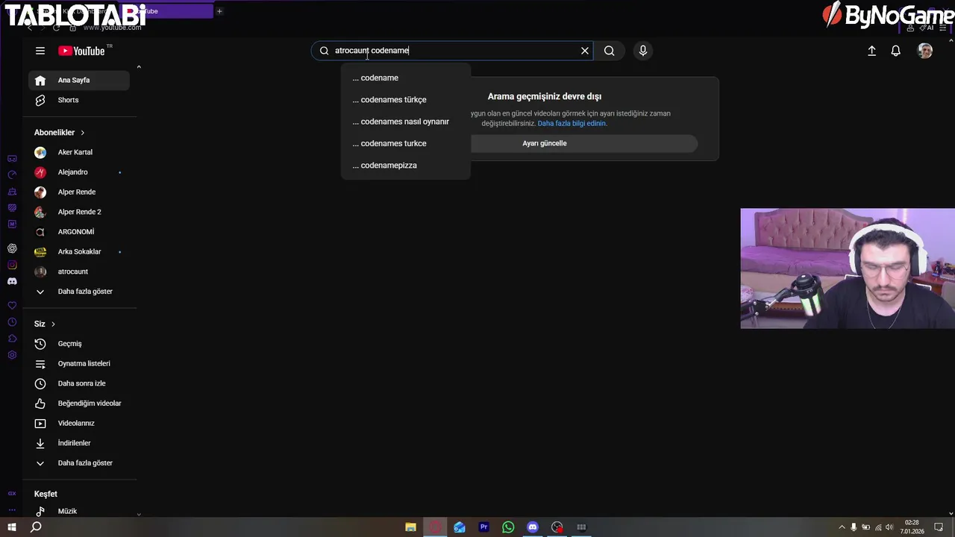Image resolution: width=955 pixels, height=537 pixels.
Task: Open settings gear in Opera sidebar
Action: (x=12, y=355)
